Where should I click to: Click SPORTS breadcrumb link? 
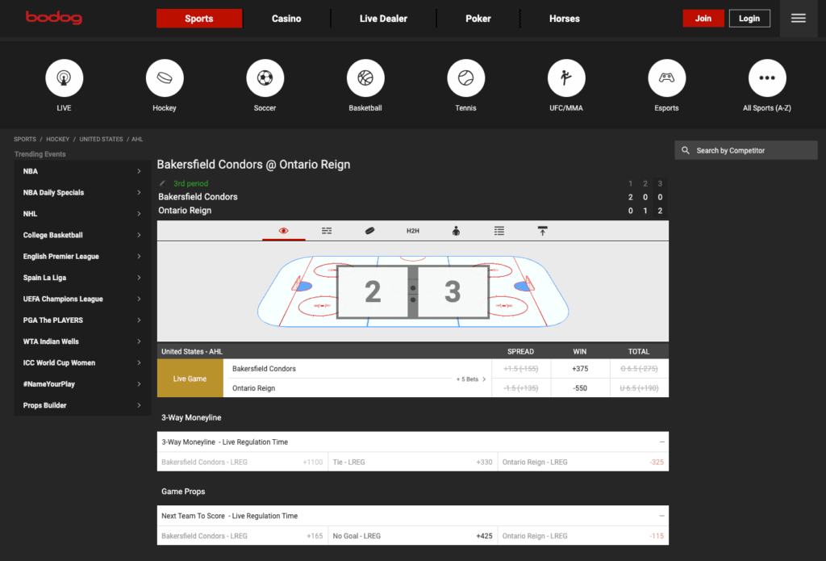[x=25, y=139]
